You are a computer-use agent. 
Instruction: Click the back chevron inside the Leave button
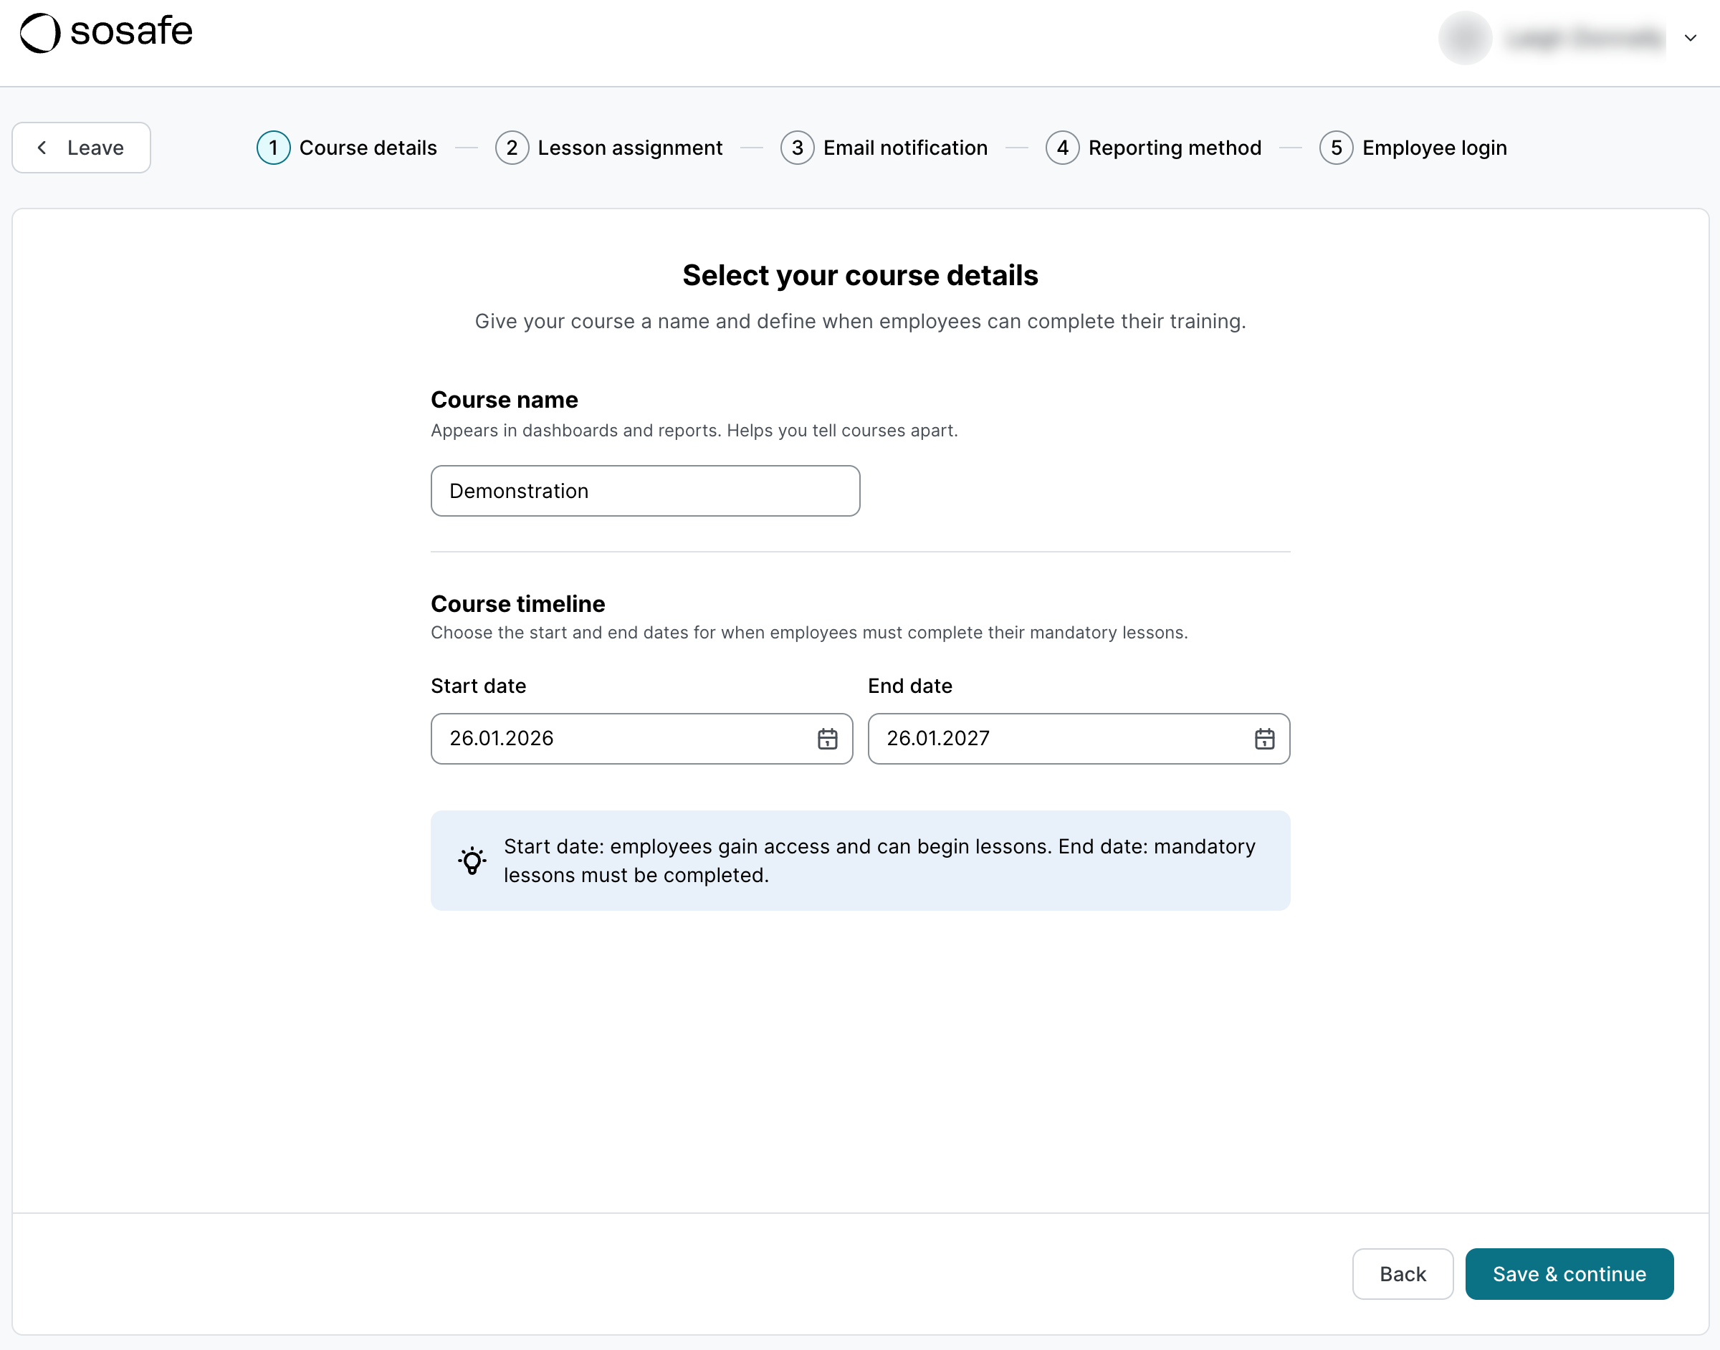[43, 148]
